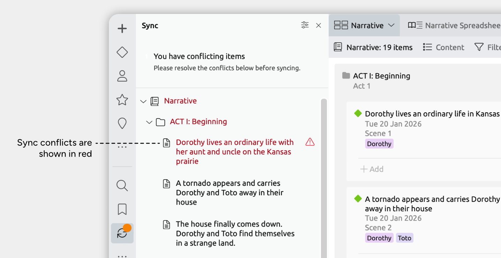The width and height of the screenshot is (501, 258).
Task: Click the plus add-new icon in sidebar
Action: pos(122,29)
